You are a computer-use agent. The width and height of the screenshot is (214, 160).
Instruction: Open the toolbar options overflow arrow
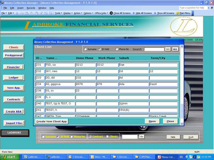(193, 13)
